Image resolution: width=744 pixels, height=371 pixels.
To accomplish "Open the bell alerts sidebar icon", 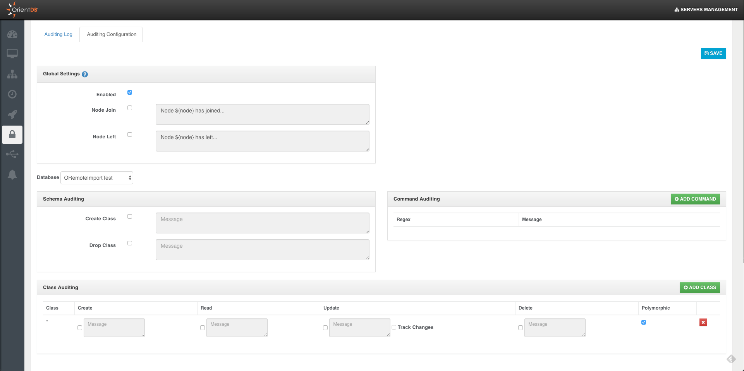I will [x=12, y=175].
